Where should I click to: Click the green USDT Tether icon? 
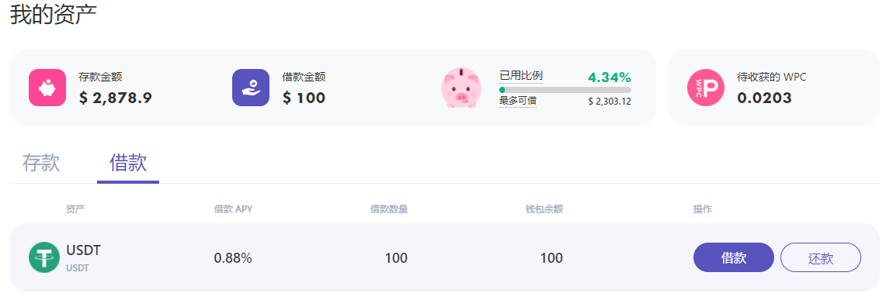tap(43, 257)
